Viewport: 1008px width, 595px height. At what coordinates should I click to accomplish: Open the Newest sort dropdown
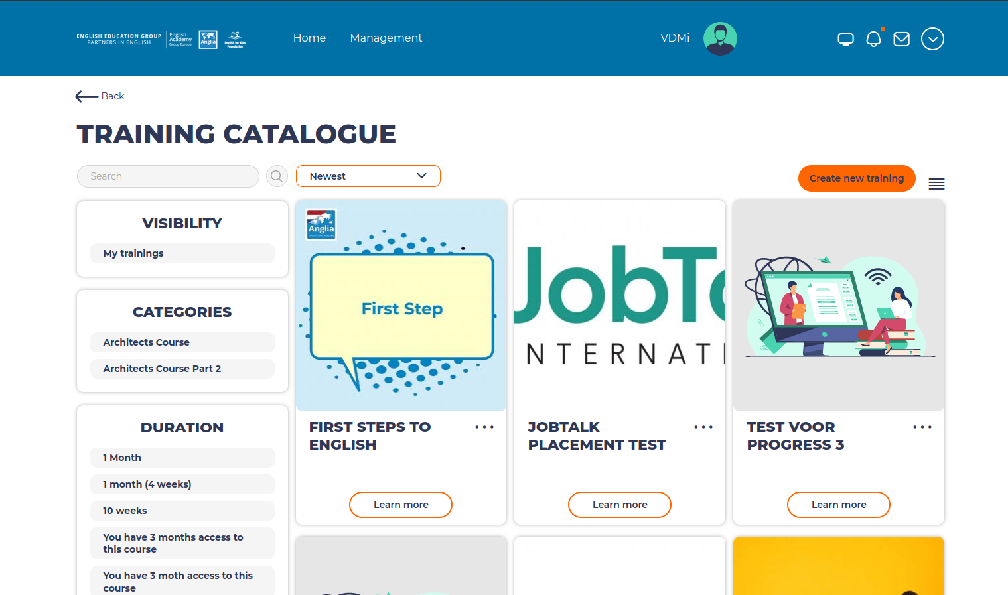[x=368, y=176]
